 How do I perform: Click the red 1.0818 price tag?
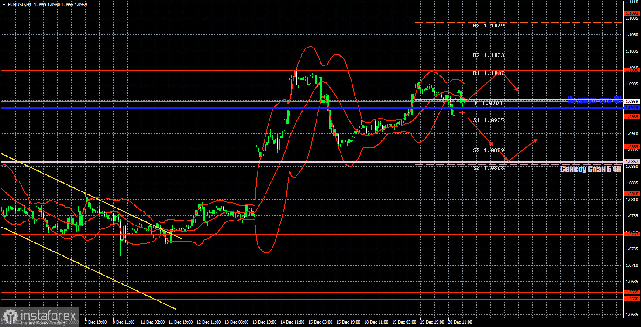(x=632, y=194)
